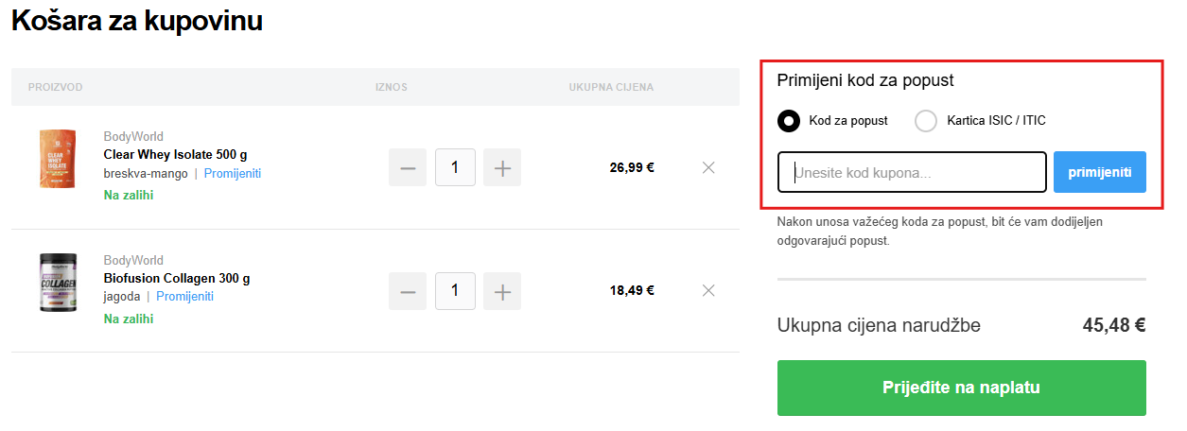Screen dimensions: 1187x431
Task: Click the coupon code input field
Action: pyautogui.click(x=912, y=172)
